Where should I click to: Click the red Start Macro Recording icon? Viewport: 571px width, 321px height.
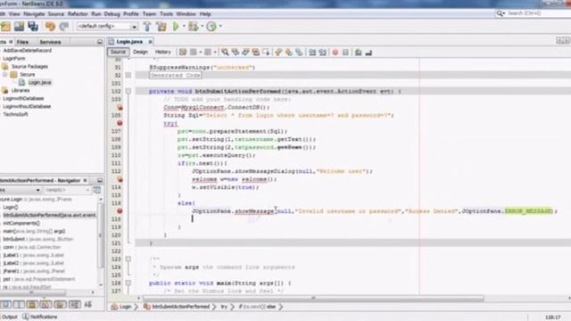335,53
